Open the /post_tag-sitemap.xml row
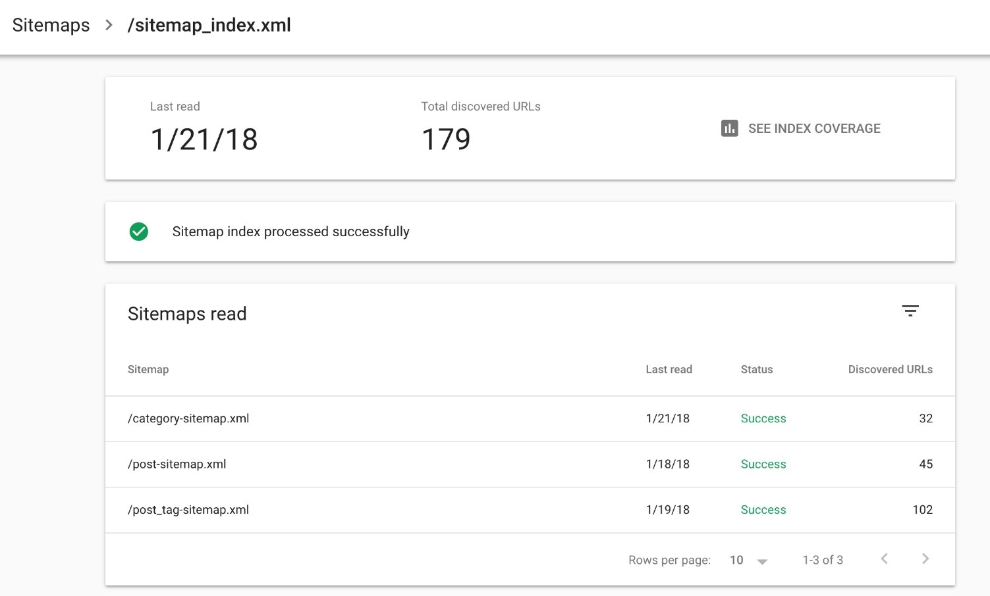This screenshot has width=990, height=596. tap(188, 510)
